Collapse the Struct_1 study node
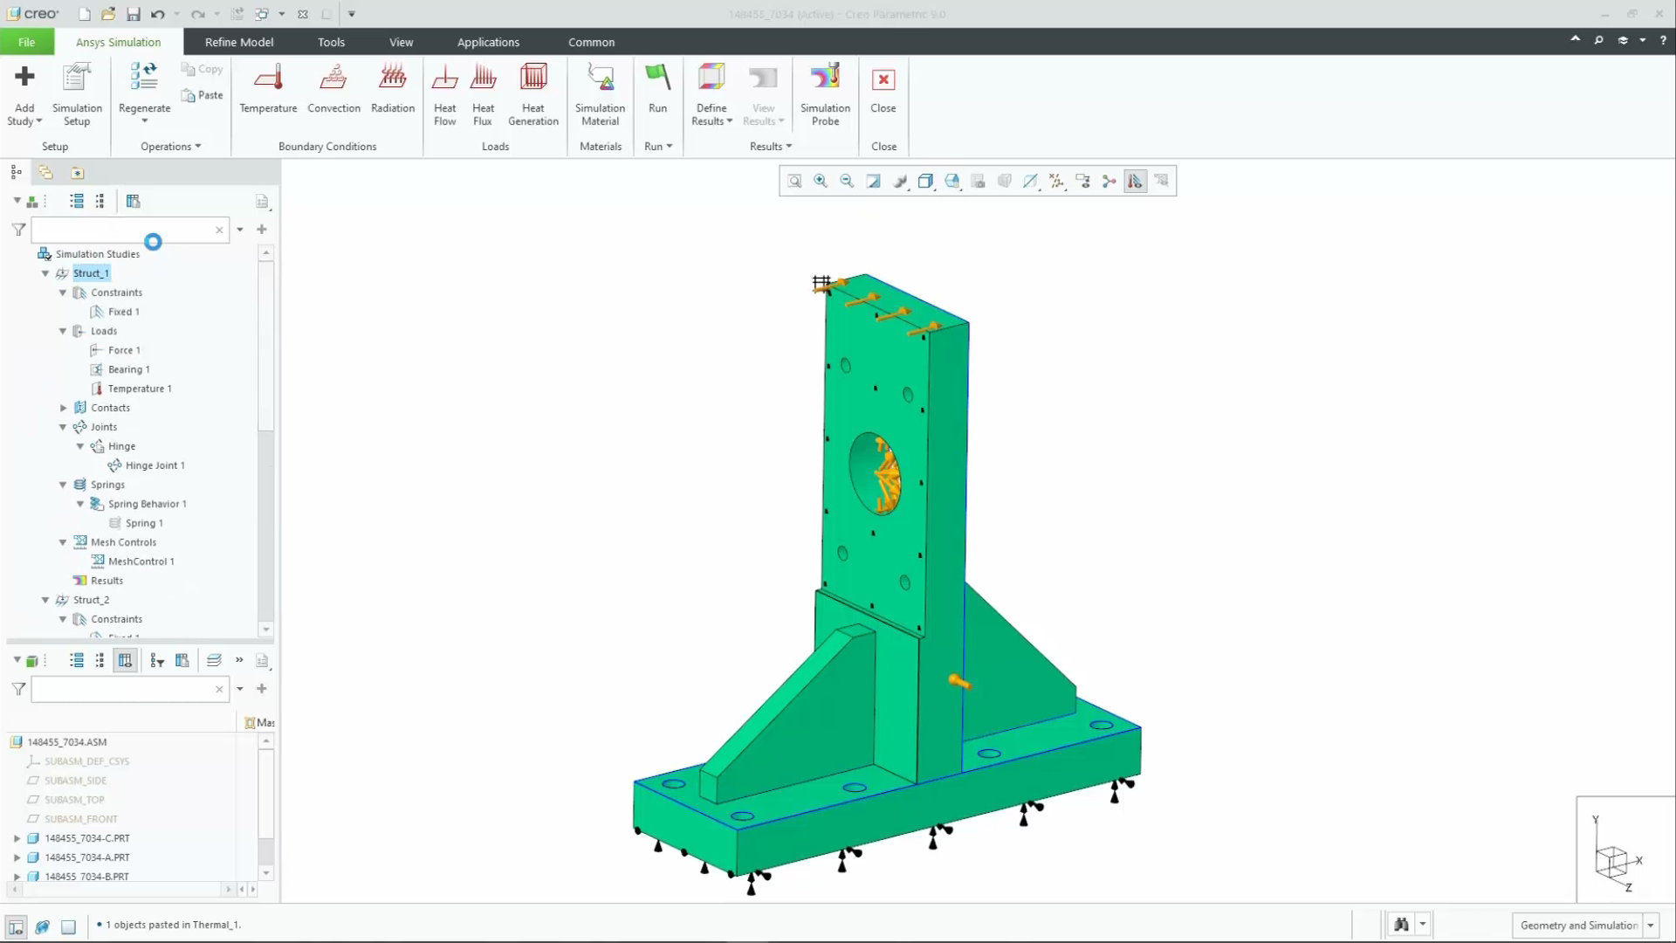1676x943 pixels. (x=45, y=273)
